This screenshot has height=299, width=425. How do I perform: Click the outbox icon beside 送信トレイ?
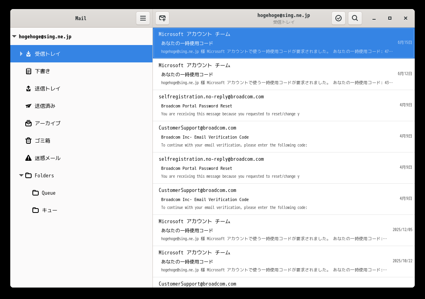click(x=28, y=88)
